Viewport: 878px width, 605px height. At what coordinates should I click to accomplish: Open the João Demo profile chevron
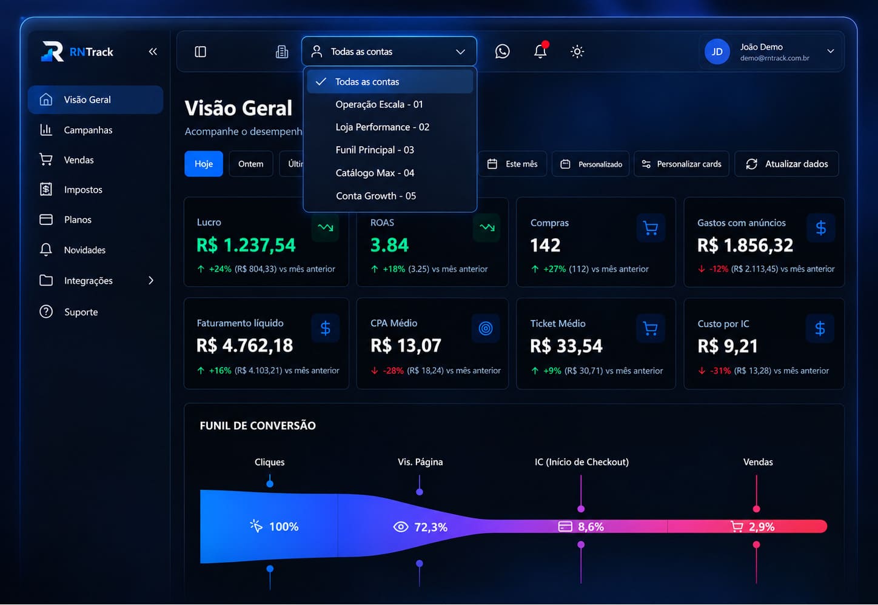[x=831, y=52]
